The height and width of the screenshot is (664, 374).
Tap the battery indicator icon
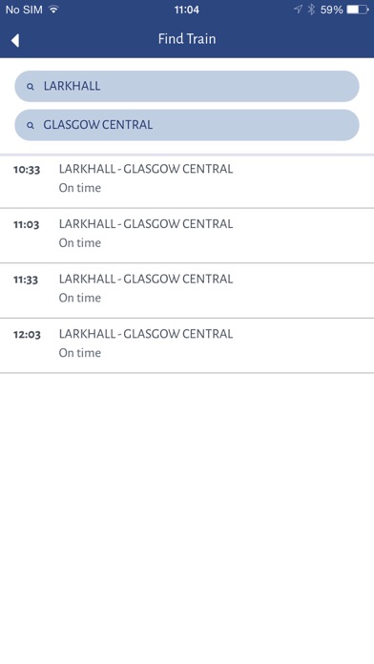click(x=358, y=10)
